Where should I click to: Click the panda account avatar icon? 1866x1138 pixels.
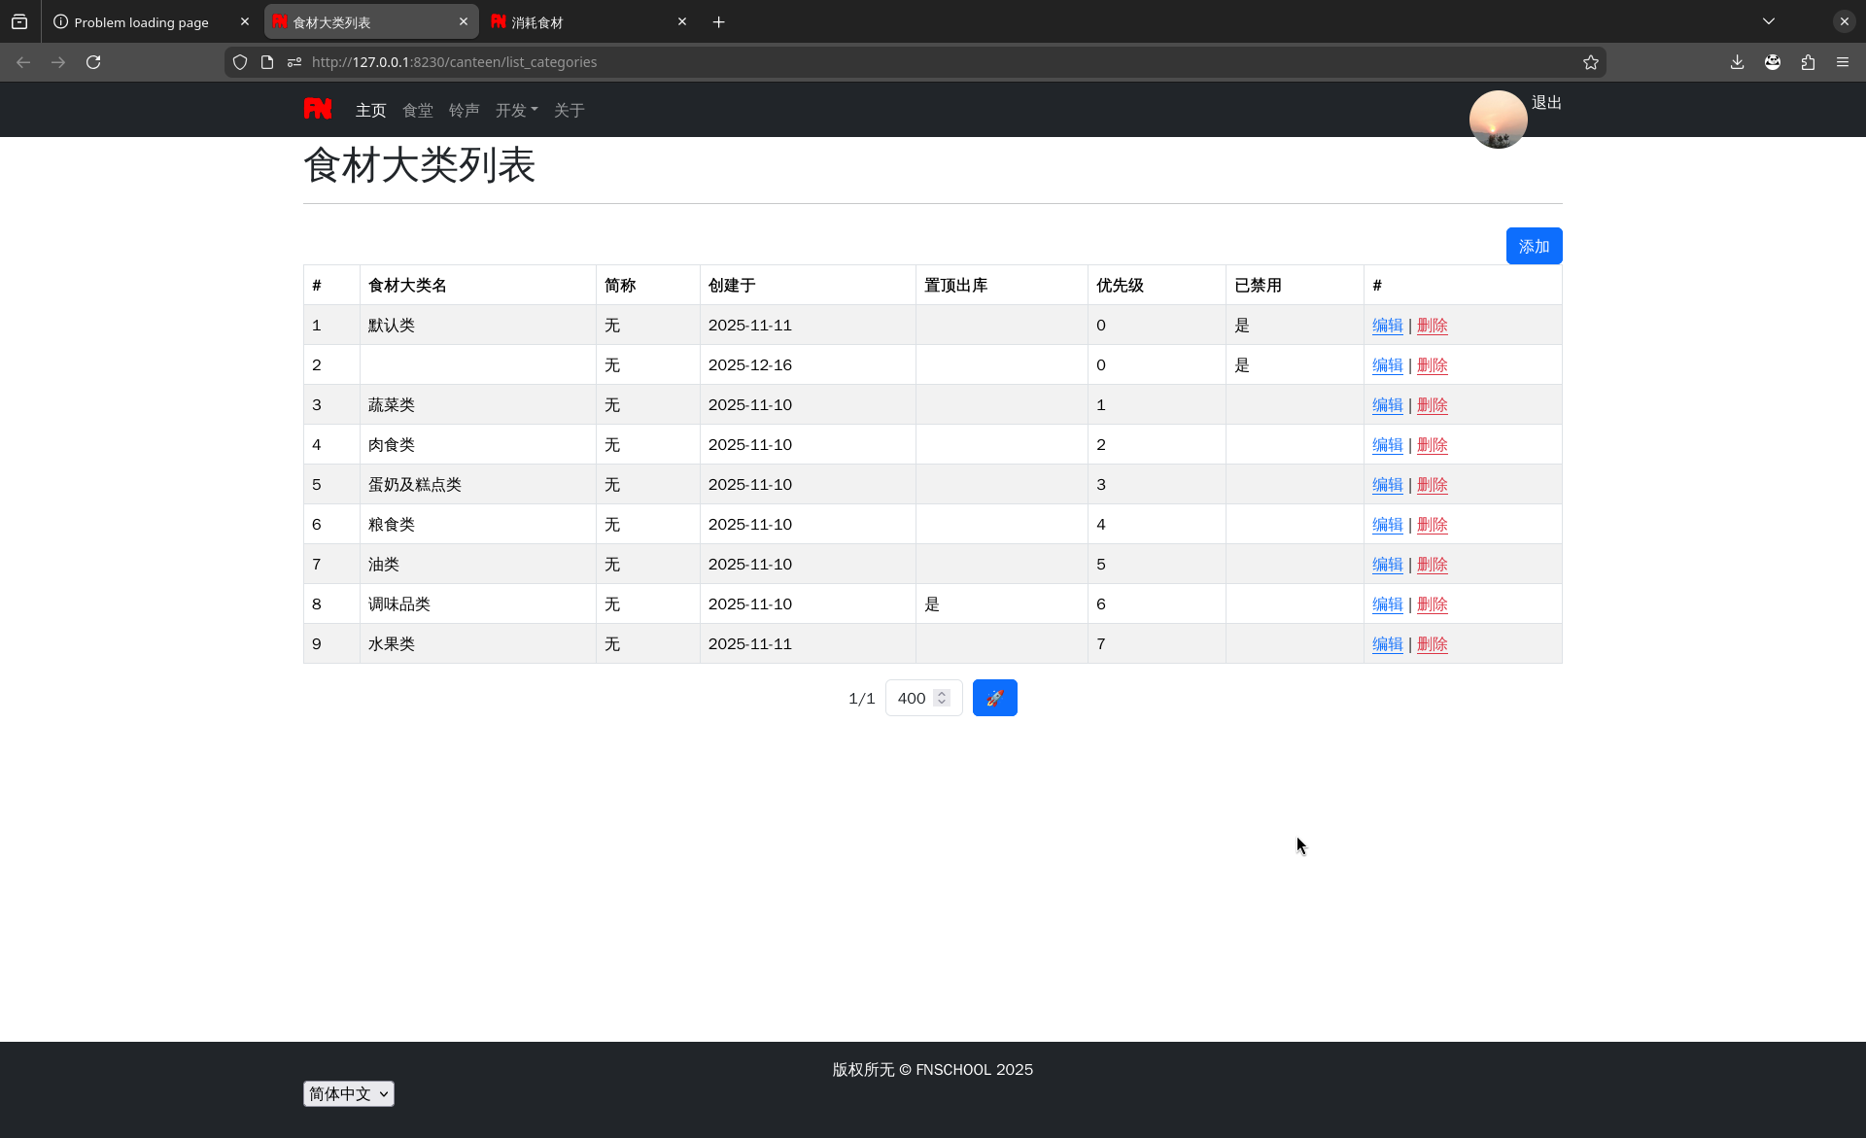pos(1772,61)
